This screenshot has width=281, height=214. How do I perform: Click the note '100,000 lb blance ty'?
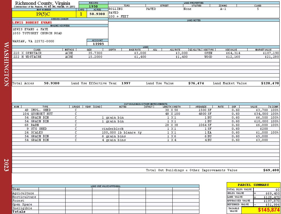[x=122, y=133]
